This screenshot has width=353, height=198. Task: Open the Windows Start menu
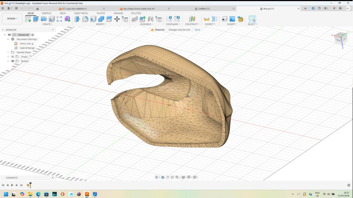(6, 194)
